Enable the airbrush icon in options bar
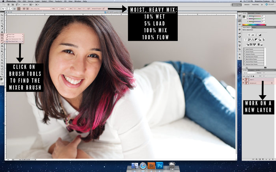Image resolution: width=276 pixels, height=172 pixels. point(89,9)
